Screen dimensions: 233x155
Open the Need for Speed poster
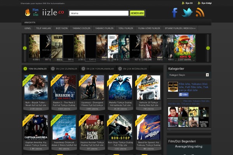click(x=149, y=127)
